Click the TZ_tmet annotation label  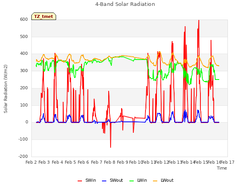coord(44,16)
